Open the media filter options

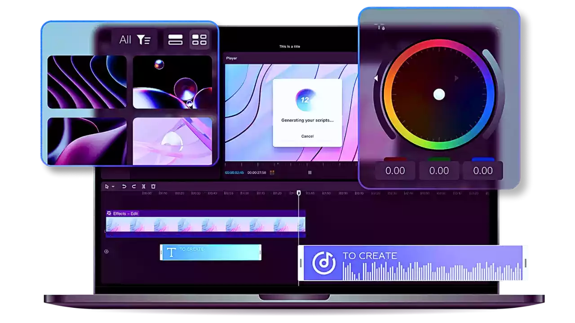point(144,39)
